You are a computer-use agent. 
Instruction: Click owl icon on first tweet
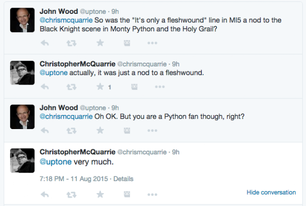tap(127, 43)
